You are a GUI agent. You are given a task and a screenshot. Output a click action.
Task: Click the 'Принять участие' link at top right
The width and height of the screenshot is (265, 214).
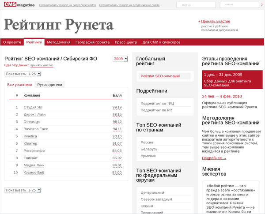pyautogui.click(x=216, y=21)
